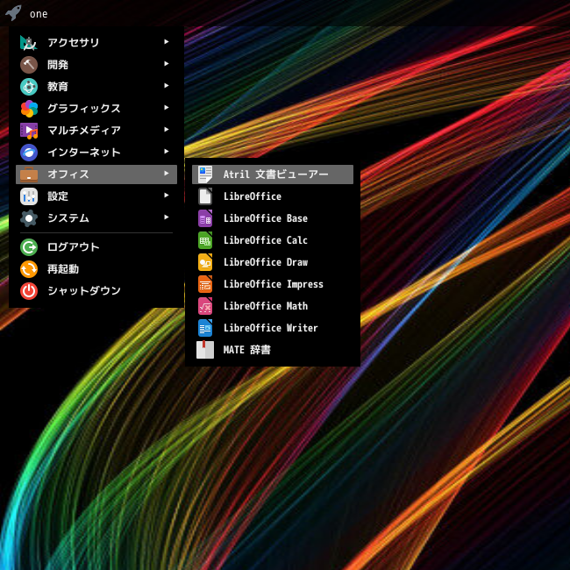The image size is (570, 570).
Task: Click the インターネット globe icon
Action: (x=29, y=153)
